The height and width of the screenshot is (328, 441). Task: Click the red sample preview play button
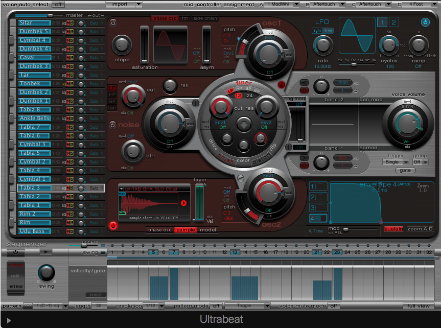click(x=183, y=203)
